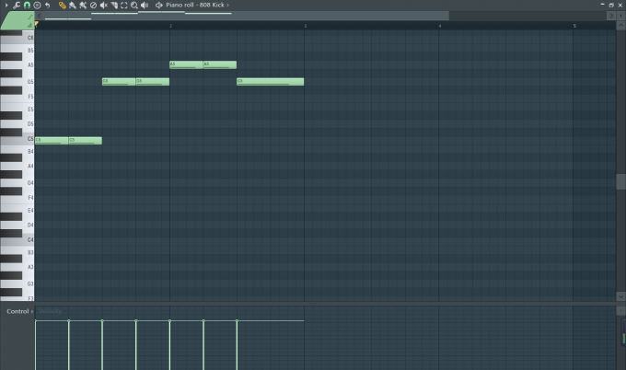626x370 pixels.
Task: Select the Playback scrub speaker tool
Action: coord(145,5)
